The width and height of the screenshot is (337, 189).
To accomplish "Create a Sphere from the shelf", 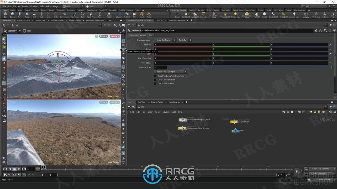I will click(12, 15).
